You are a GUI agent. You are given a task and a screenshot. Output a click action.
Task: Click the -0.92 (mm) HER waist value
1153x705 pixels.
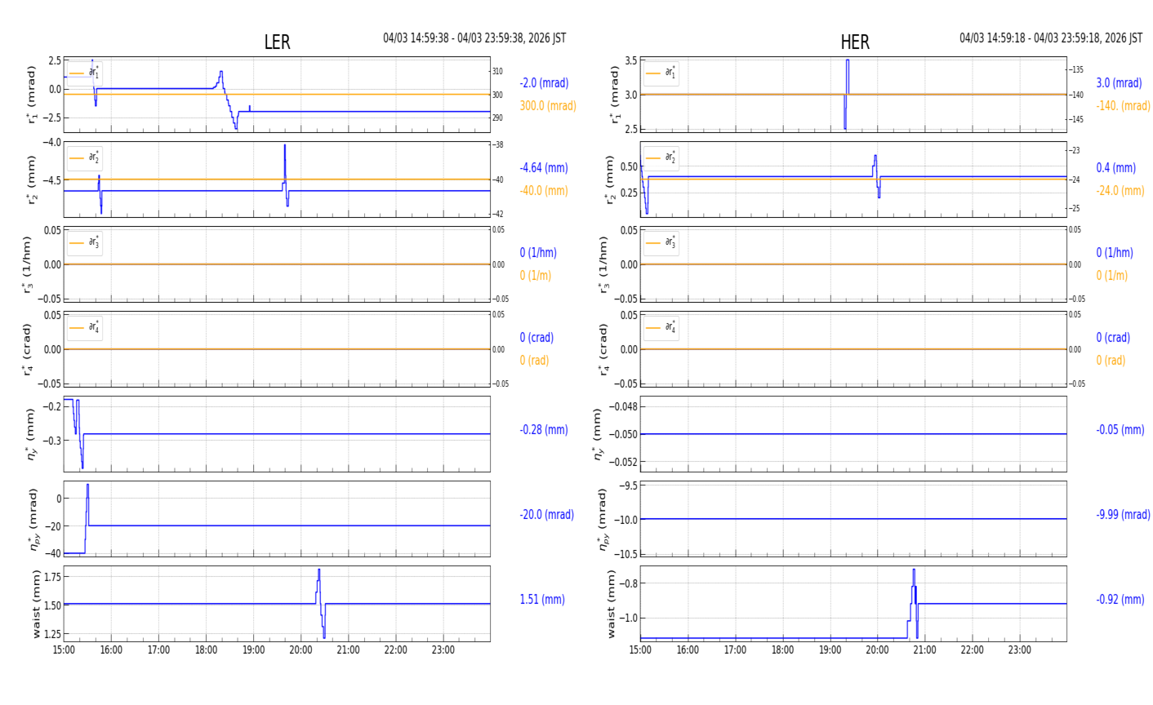[x=1120, y=600]
